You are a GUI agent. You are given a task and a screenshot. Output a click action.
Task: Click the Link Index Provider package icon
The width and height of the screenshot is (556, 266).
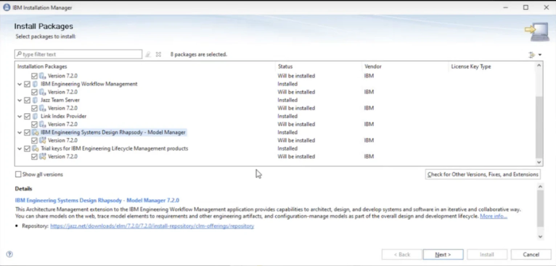[35, 116]
